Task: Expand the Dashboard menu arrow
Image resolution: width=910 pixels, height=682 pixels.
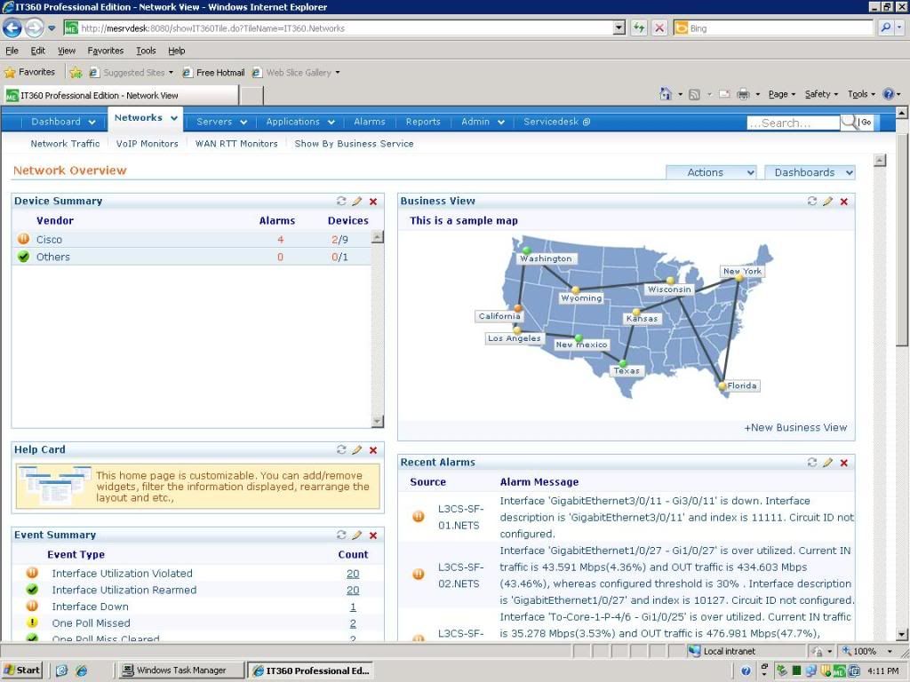Action: coord(92,123)
